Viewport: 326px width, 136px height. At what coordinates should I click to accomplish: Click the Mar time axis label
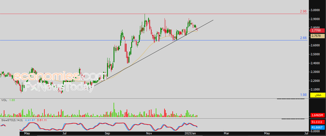tap(226, 134)
